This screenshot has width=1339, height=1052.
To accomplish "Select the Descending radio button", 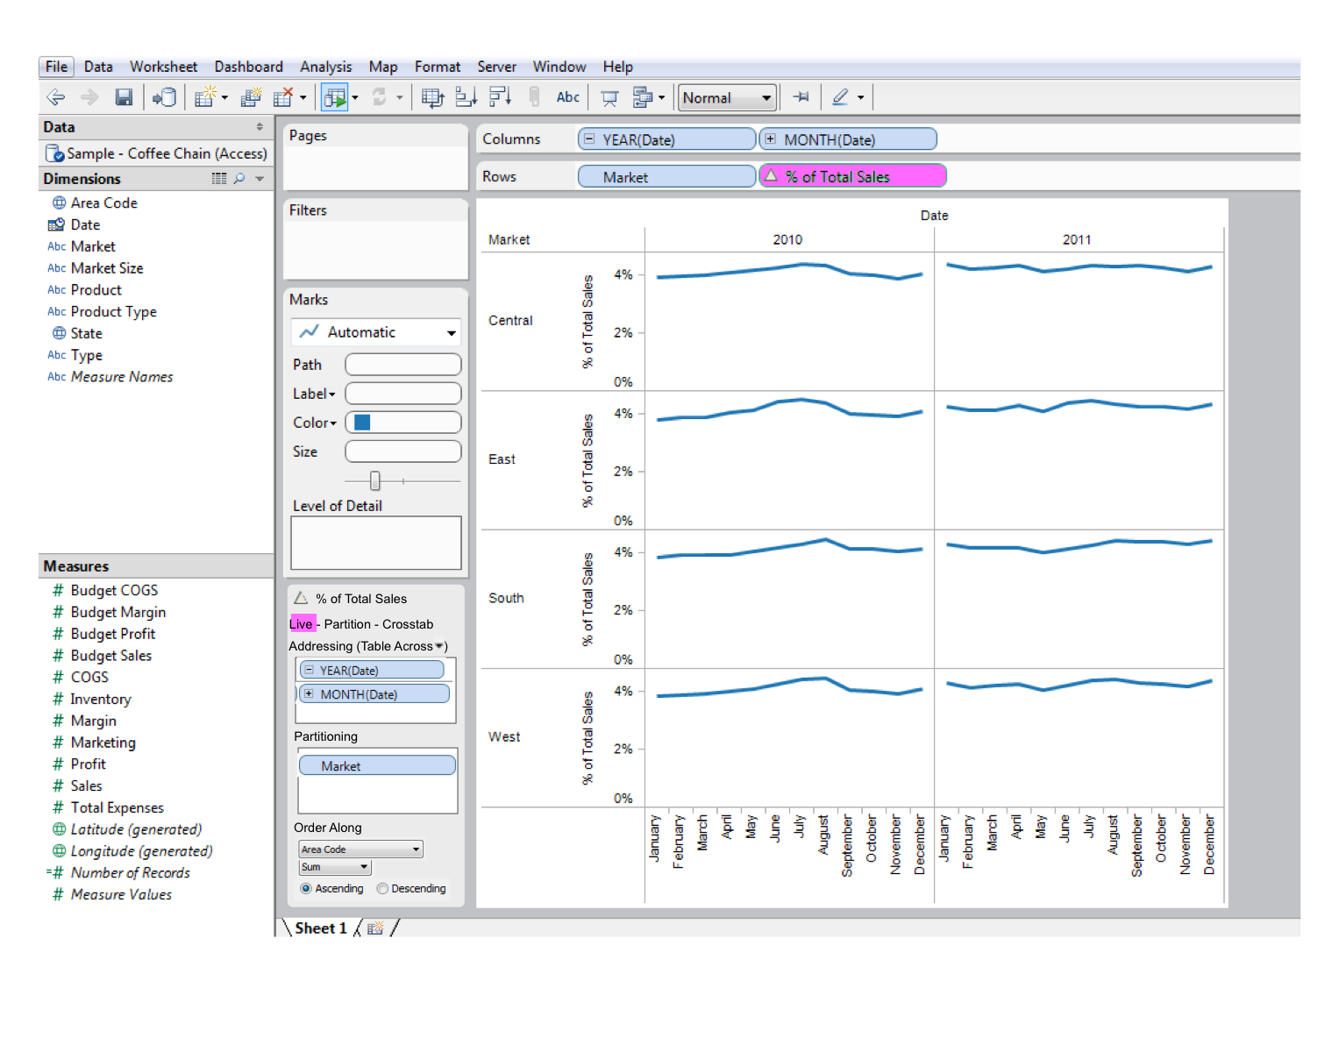I will click(382, 888).
